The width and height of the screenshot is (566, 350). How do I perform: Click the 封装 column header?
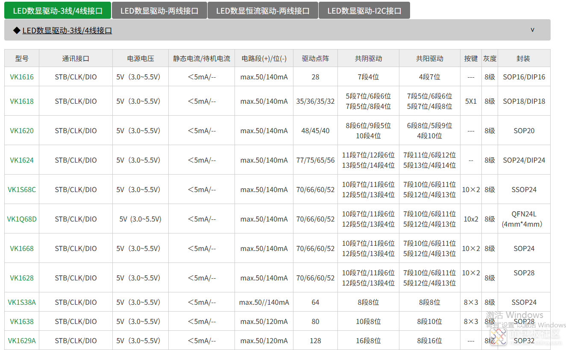tap(523, 58)
